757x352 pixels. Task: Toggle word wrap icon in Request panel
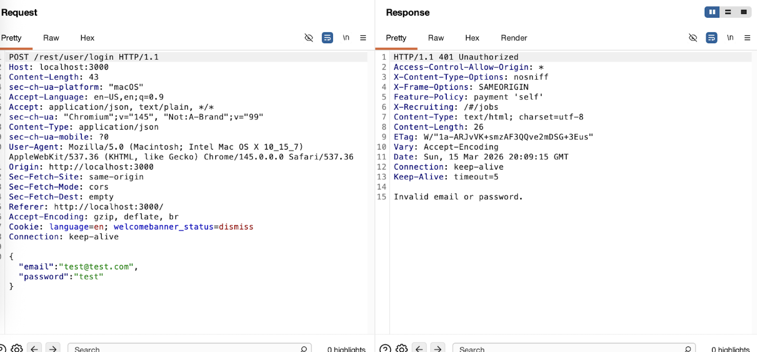[x=328, y=38]
